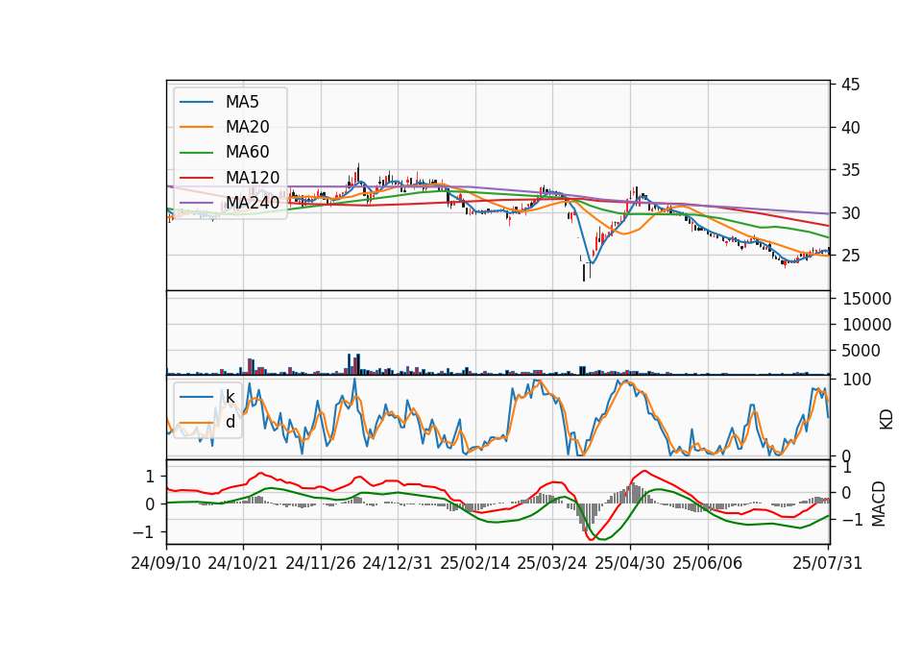Click the lowest candlestick wick in April

pos(584,272)
